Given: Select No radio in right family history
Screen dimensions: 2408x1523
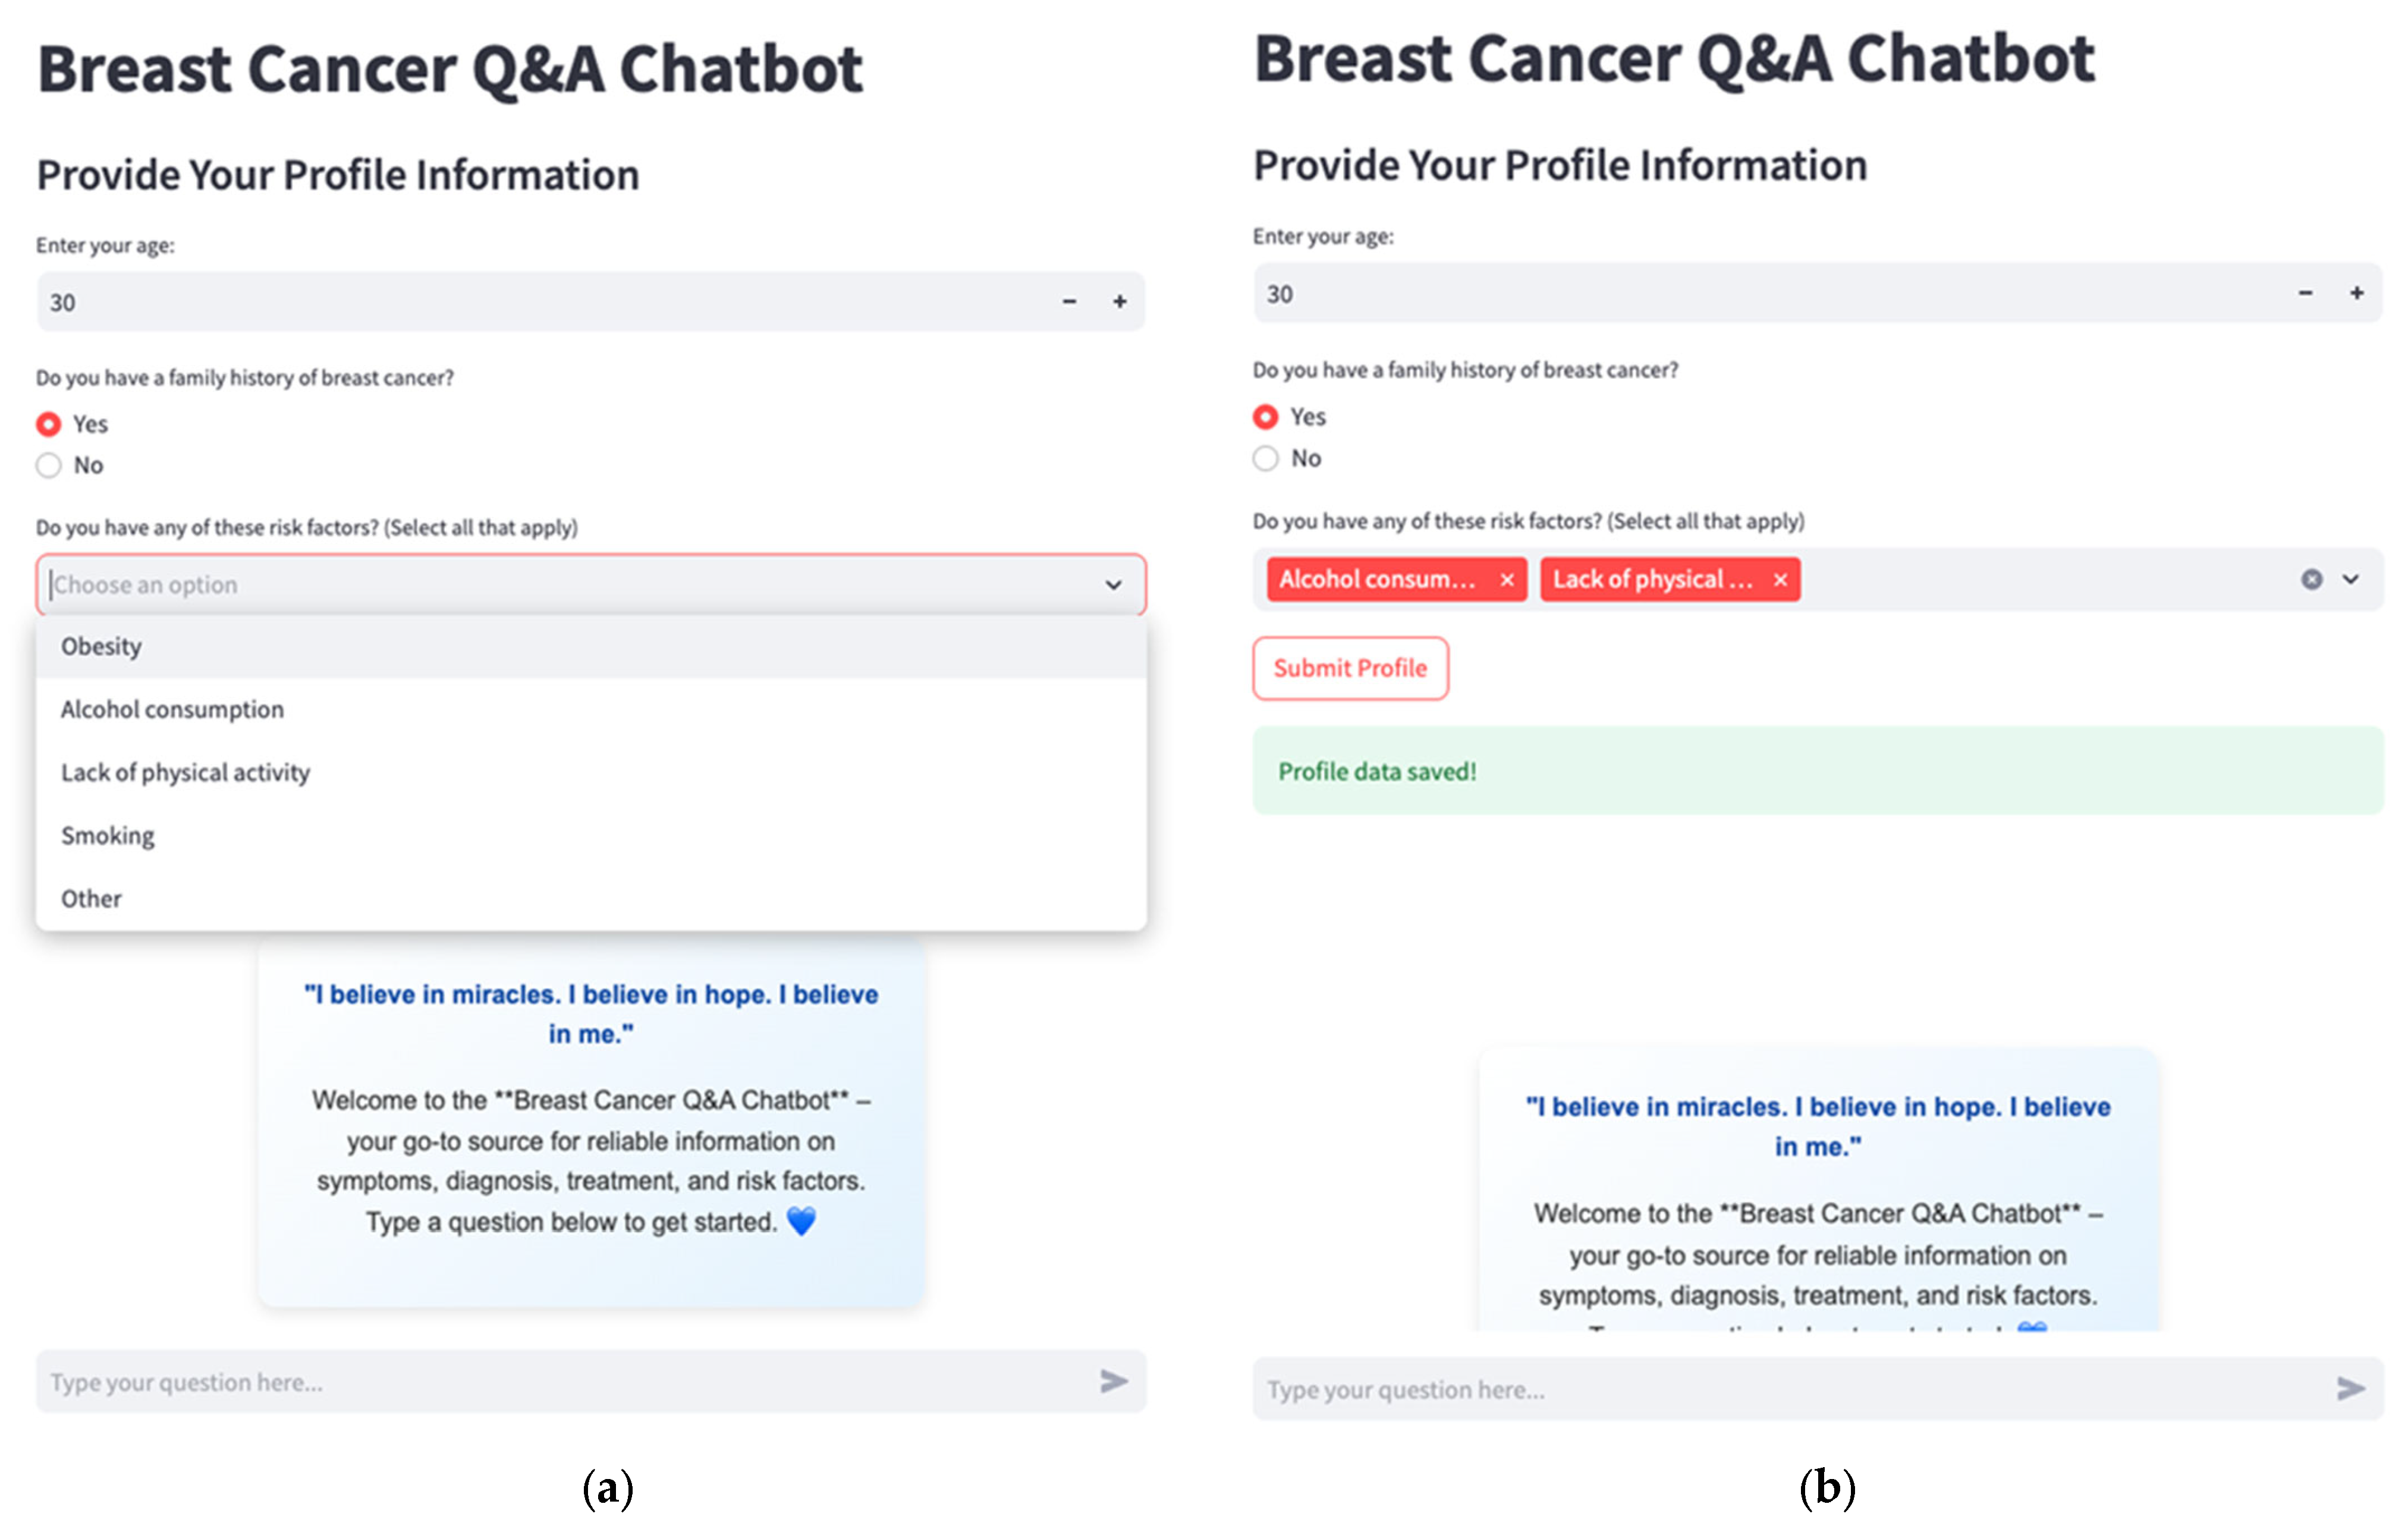Looking at the screenshot, I should click(1266, 458).
